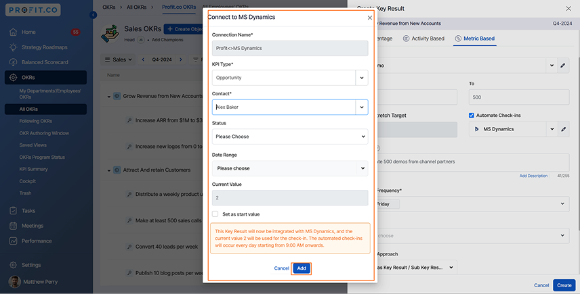Select All OKRs in sidebar
The image size is (580, 294).
pos(45,109)
